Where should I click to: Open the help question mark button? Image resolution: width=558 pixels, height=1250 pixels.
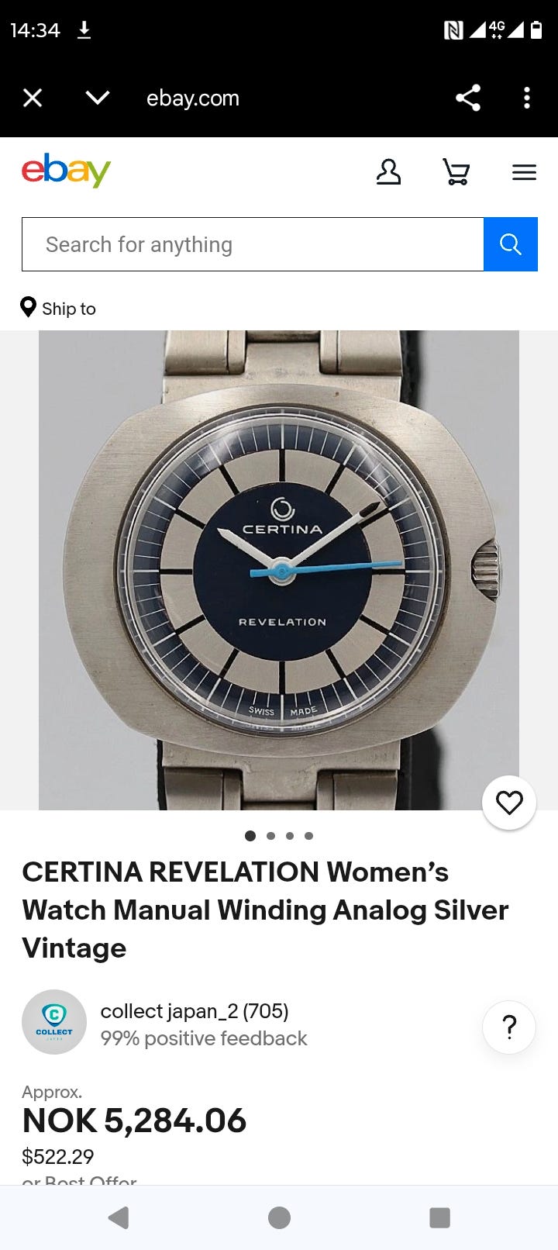(509, 1027)
